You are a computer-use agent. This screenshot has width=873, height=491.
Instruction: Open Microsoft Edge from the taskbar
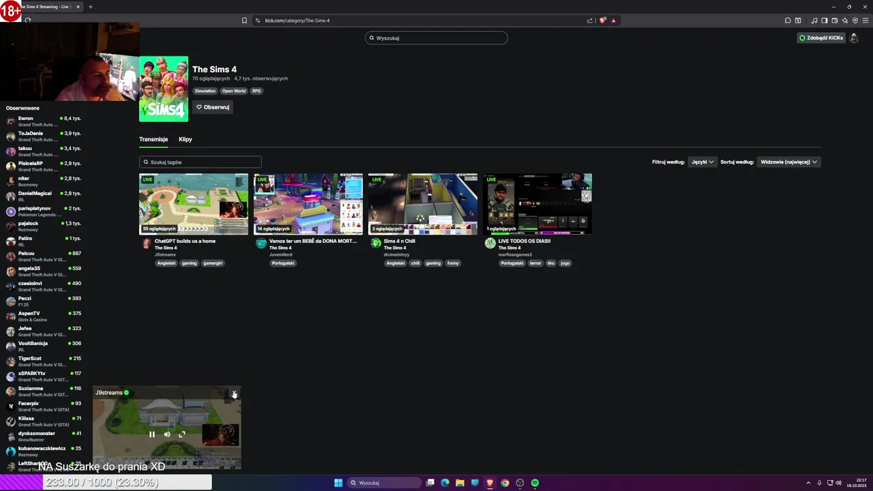click(445, 483)
